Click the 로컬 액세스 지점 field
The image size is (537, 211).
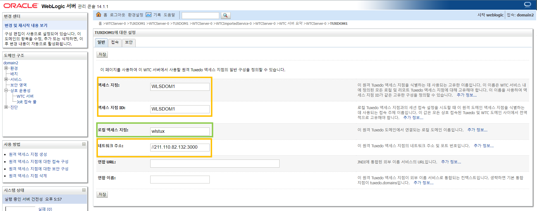click(180, 131)
